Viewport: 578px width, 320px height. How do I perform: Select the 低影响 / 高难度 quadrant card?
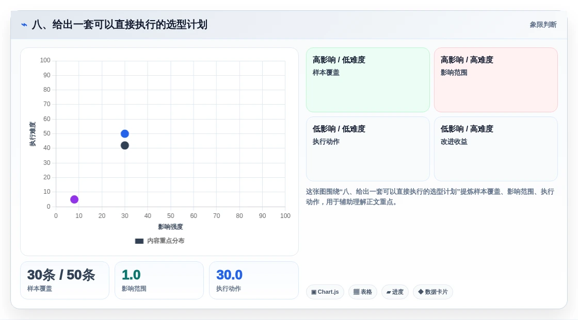tap(496, 149)
